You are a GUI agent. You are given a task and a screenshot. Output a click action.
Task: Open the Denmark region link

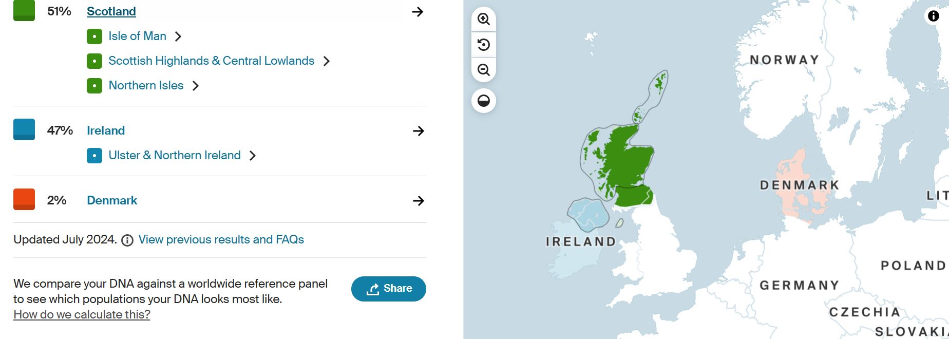[112, 200]
